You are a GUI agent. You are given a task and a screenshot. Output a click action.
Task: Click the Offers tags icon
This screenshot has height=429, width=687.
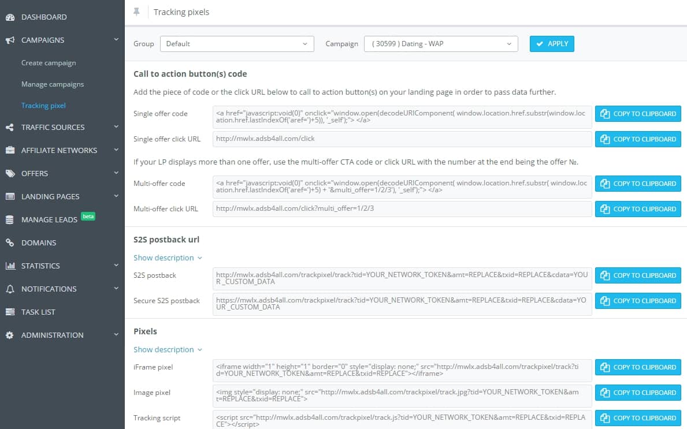[10, 173]
